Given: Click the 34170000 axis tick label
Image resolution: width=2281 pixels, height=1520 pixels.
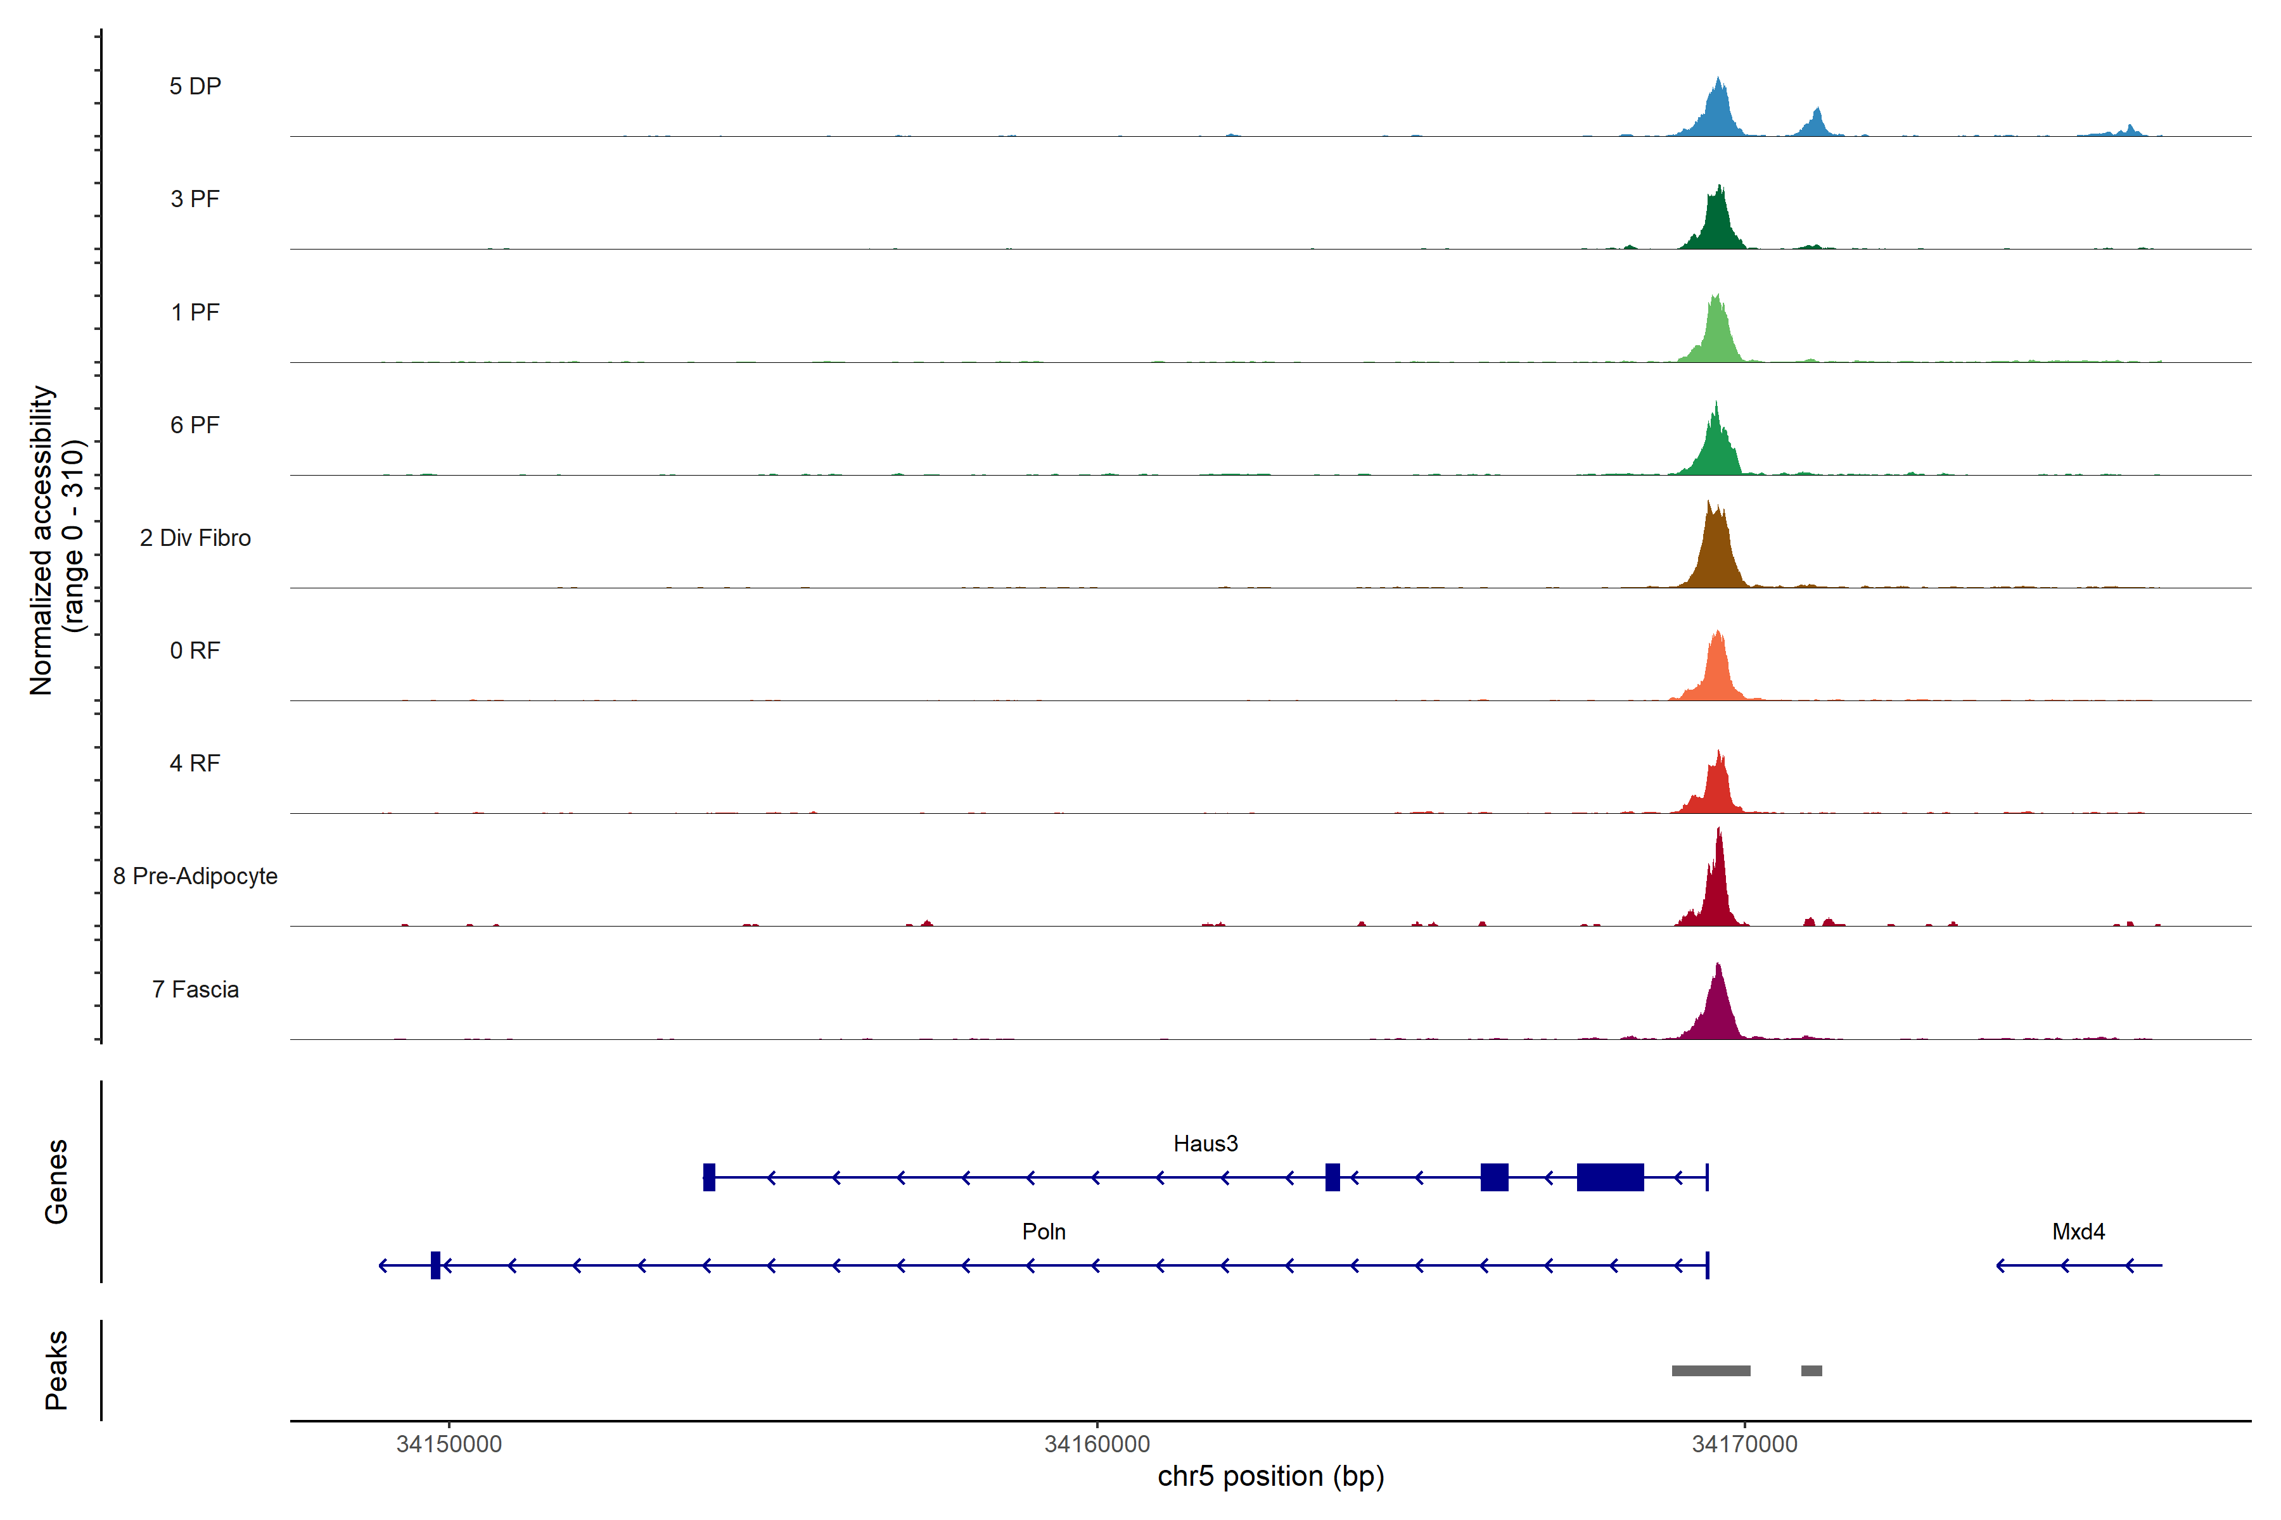Looking at the screenshot, I should coord(1745,1445).
